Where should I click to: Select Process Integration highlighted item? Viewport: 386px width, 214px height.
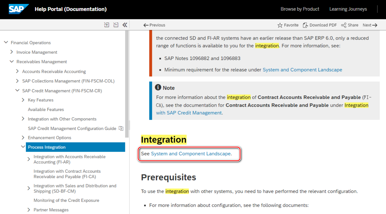coord(75,147)
